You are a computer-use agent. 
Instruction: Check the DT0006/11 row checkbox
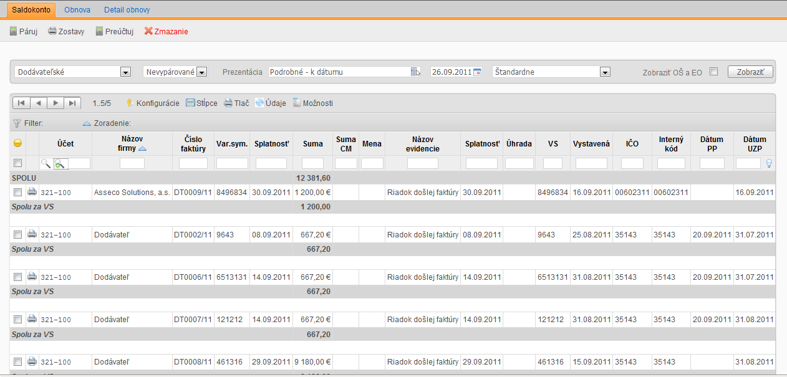pyautogui.click(x=18, y=277)
